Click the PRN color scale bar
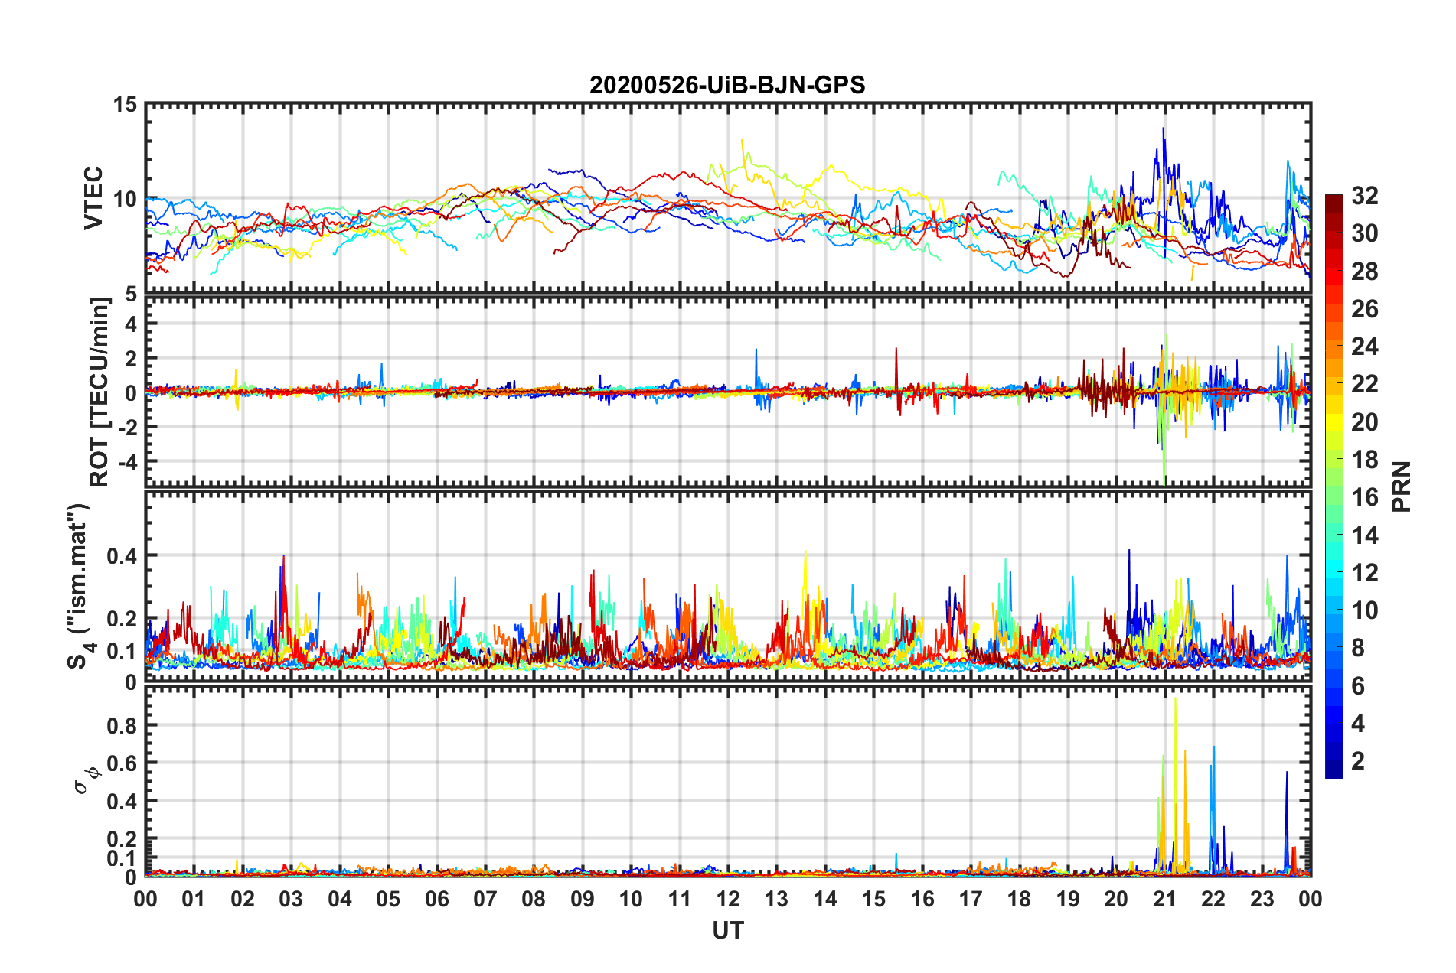The width and height of the screenshot is (1456, 973). 1334,486
